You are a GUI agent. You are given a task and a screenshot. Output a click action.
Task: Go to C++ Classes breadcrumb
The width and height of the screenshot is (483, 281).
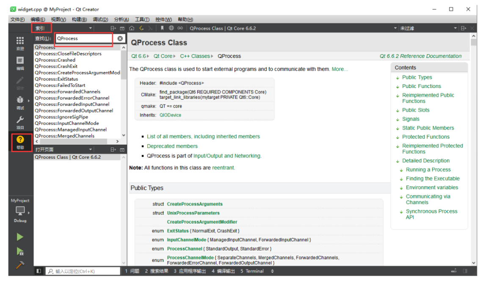pos(195,56)
